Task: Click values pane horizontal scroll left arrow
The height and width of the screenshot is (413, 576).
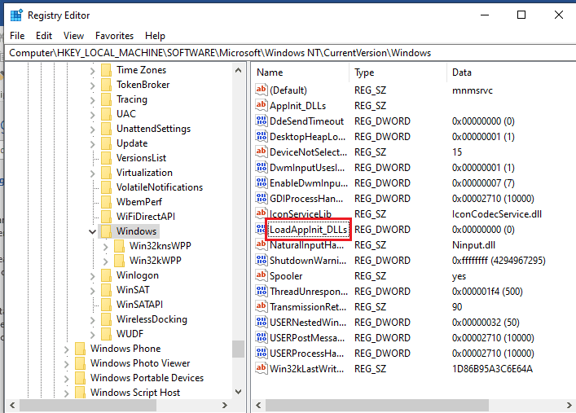Action: (258, 406)
